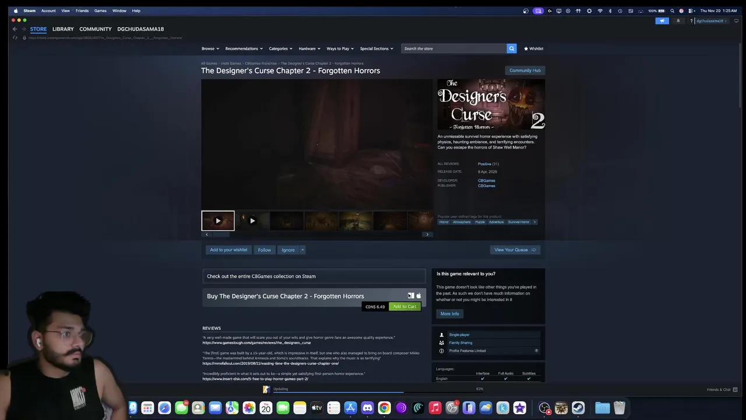Click the Steam icon in the dock
Image resolution: width=746 pixels, height=420 pixels.
[x=578, y=408]
